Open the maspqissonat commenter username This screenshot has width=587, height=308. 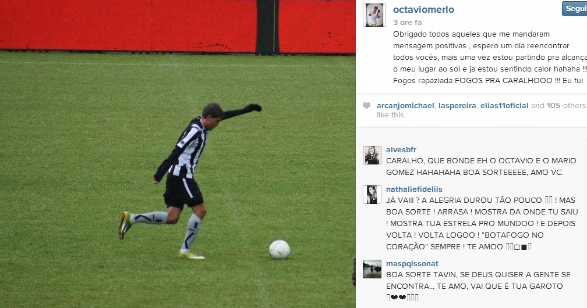click(x=412, y=263)
